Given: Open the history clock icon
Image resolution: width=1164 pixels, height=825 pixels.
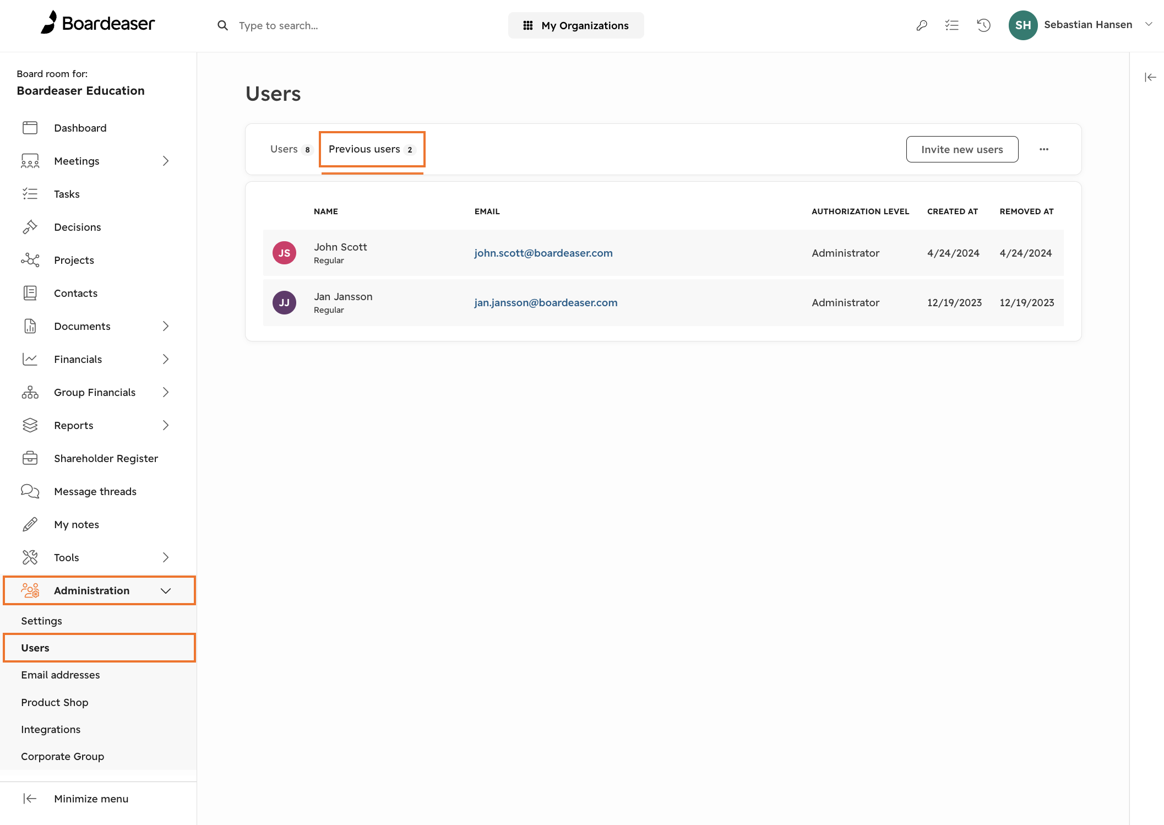Looking at the screenshot, I should click(983, 25).
